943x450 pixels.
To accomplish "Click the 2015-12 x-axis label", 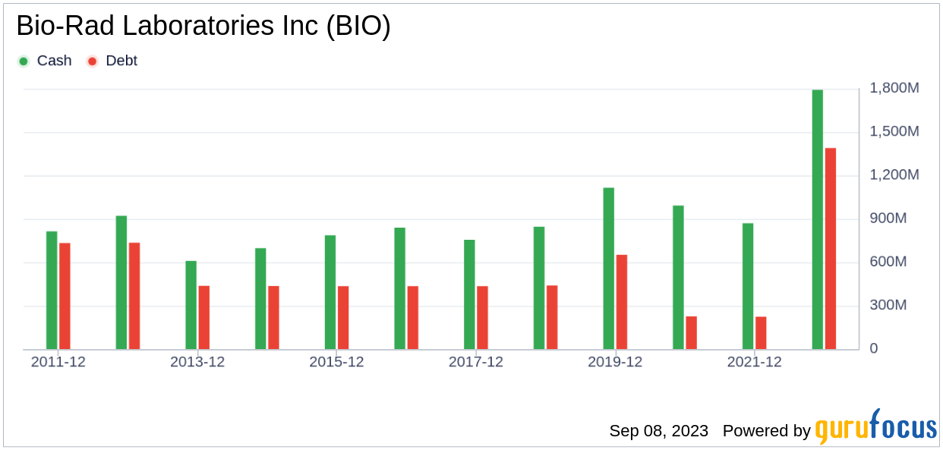I will click(x=336, y=363).
